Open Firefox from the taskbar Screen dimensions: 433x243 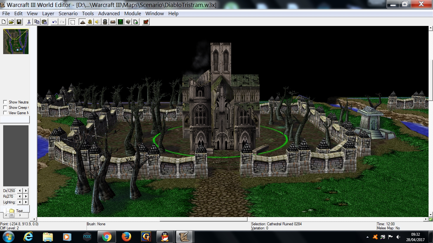(x=126, y=237)
